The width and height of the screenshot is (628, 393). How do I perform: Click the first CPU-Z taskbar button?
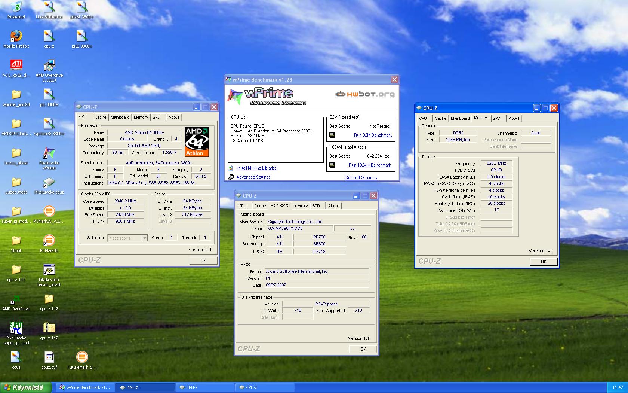(x=145, y=387)
